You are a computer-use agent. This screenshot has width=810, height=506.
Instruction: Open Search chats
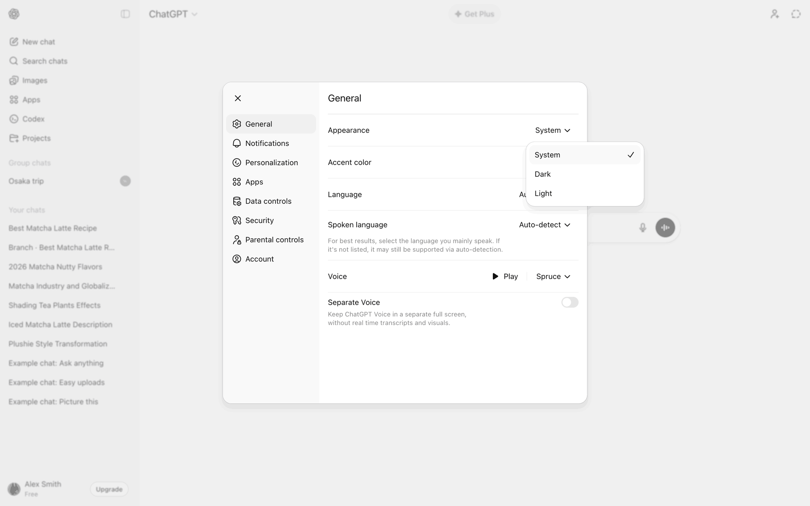pos(69,61)
